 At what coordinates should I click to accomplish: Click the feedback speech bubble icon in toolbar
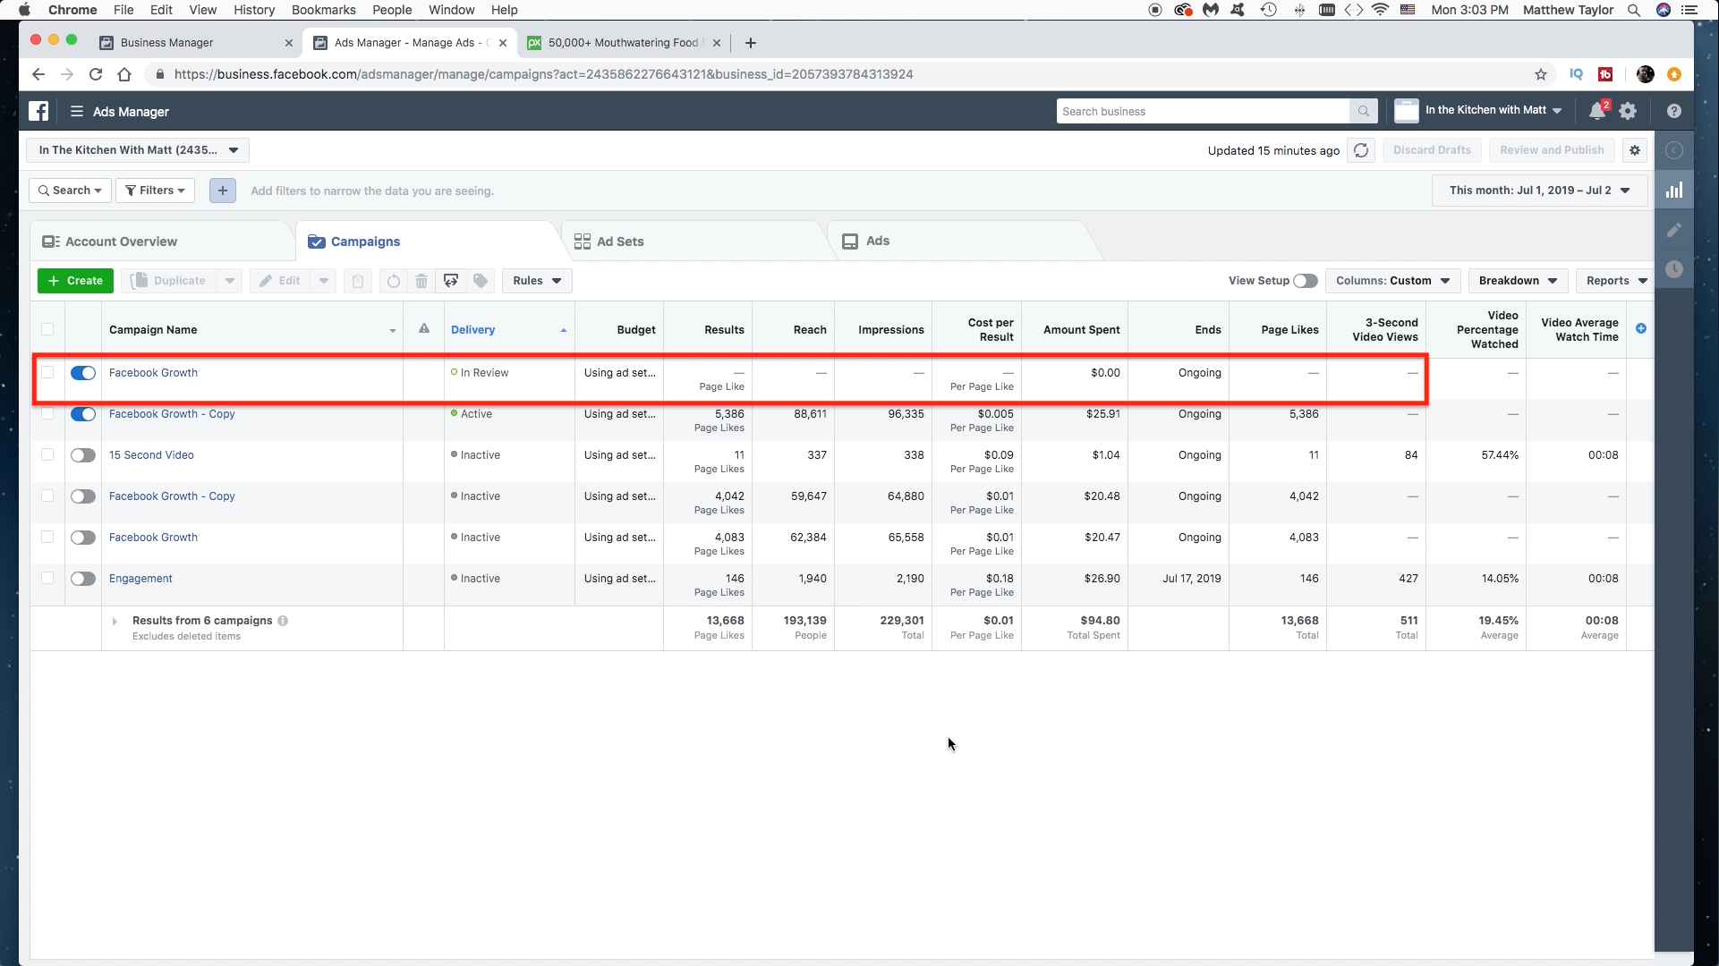451,281
